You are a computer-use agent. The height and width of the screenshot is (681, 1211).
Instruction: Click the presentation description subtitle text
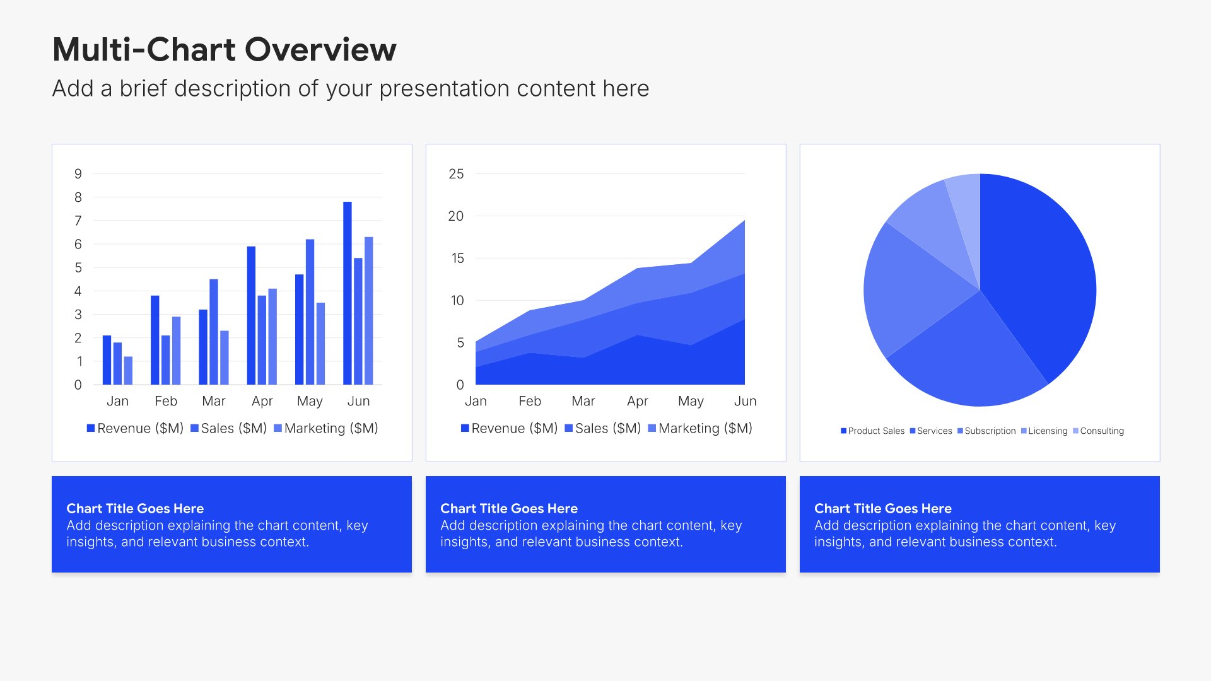point(350,88)
